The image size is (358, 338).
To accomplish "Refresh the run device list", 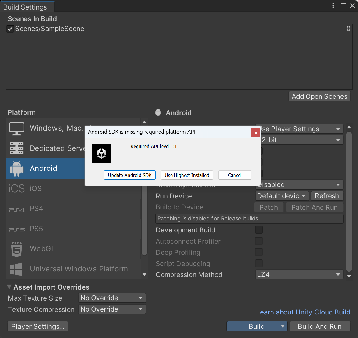I will coord(327,196).
